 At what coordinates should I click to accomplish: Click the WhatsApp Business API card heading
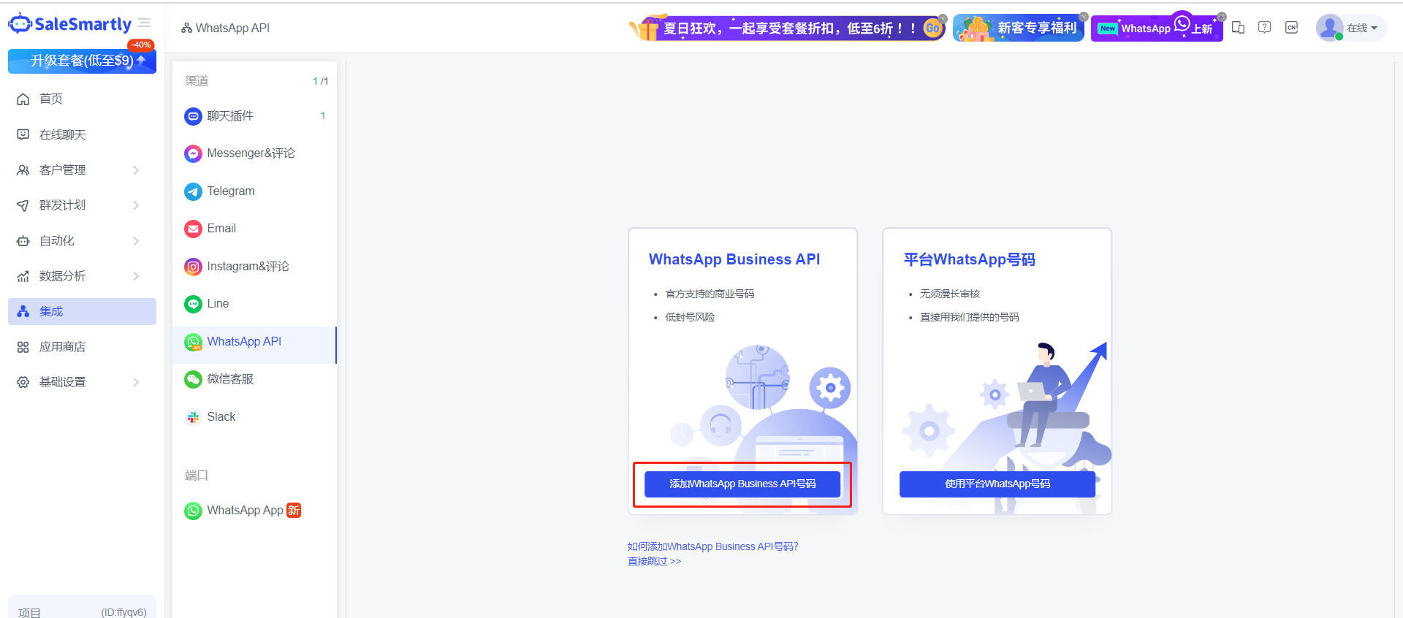734,259
